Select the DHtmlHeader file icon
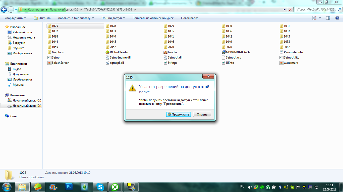343x192 pixels. 108,52
